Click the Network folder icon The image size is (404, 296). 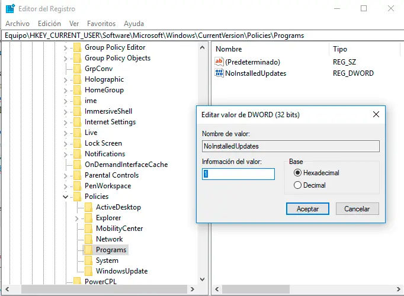(89, 239)
